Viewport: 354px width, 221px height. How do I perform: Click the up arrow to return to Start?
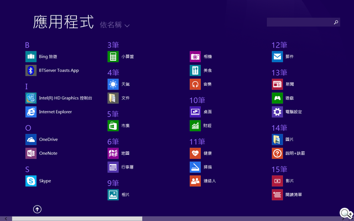click(37, 209)
